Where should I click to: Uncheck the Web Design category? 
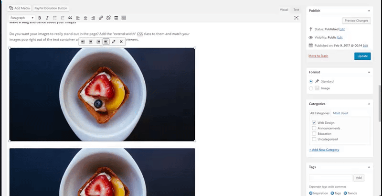click(314, 123)
